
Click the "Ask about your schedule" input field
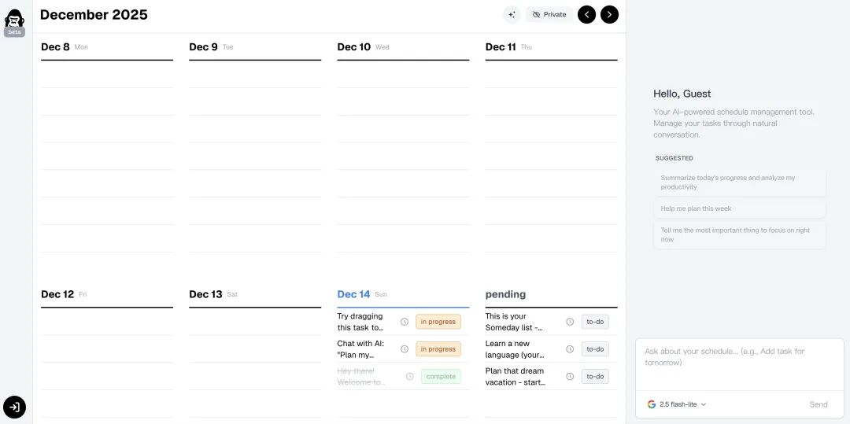click(739, 363)
